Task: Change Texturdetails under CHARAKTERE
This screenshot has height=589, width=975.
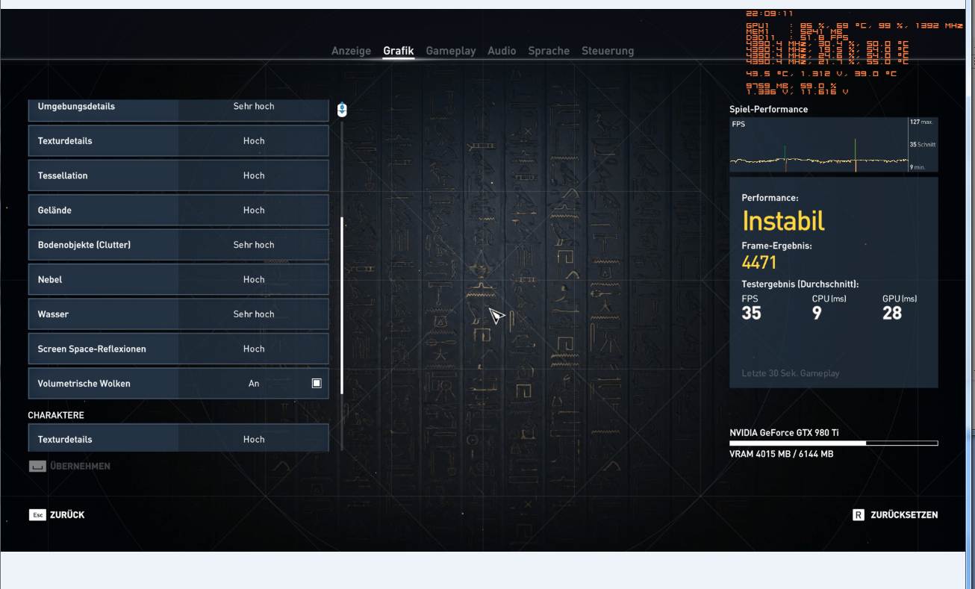Action: coord(178,438)
